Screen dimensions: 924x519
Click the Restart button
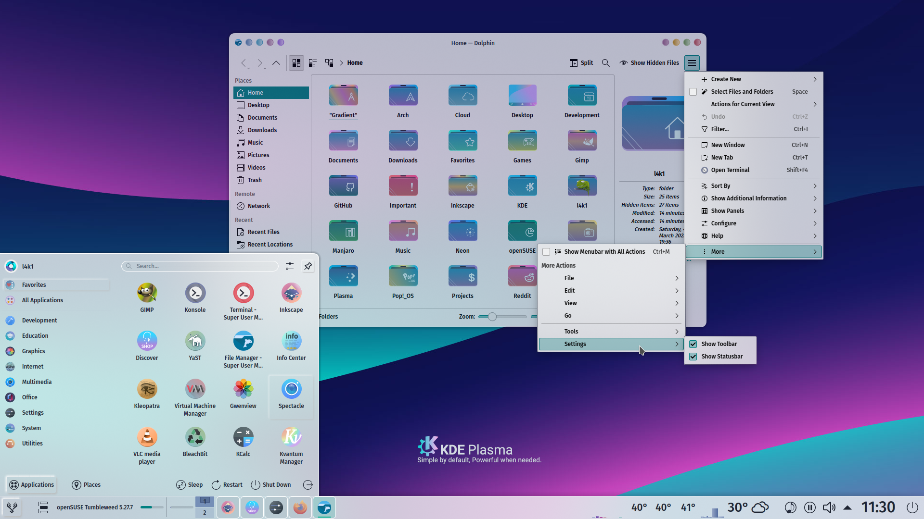tap(227, 485)
